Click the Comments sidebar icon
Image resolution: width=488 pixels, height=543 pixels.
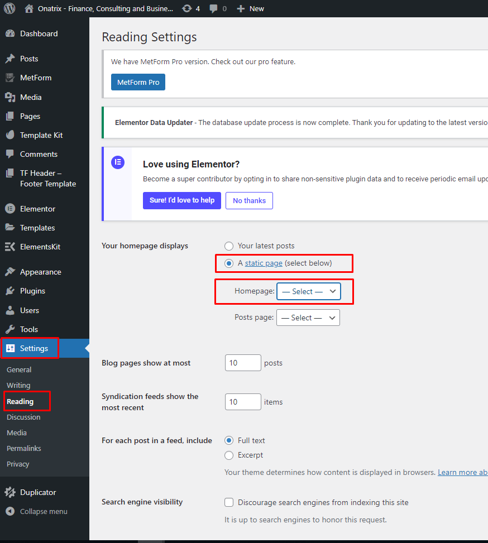(x=10, y=154)
